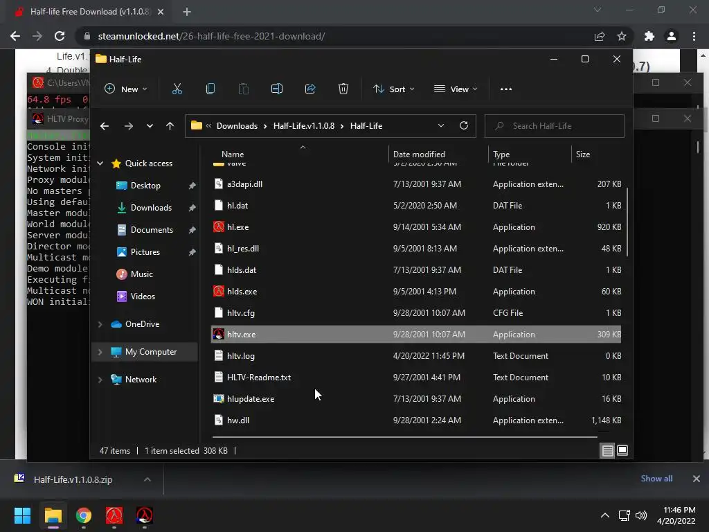Click the Share icon in the Explorer toolbar
The image size is (709, 532).
point(310,89)
